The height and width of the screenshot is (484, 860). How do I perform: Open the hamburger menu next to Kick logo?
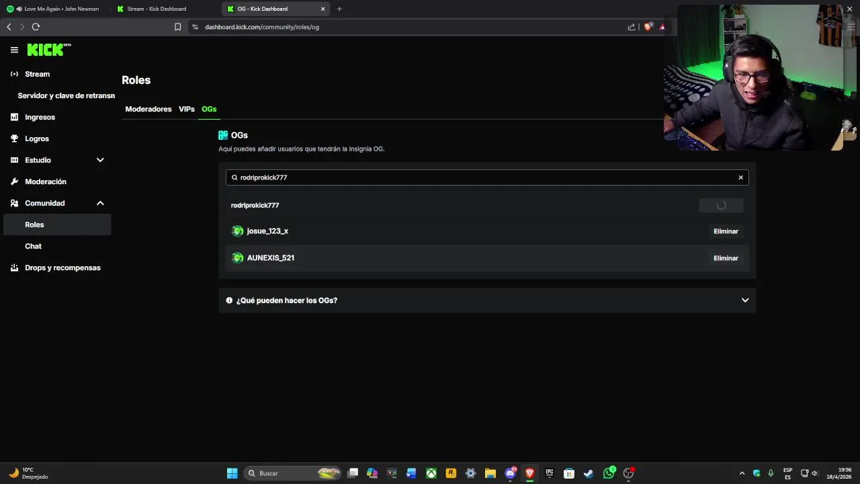14,50
